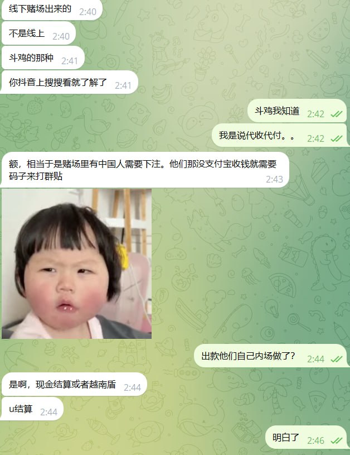Click read checkmarks on "出款他们自己内场做了?" message
Image resolution: width=350 pixels, height=455 pixels.
tap(337, 359)
